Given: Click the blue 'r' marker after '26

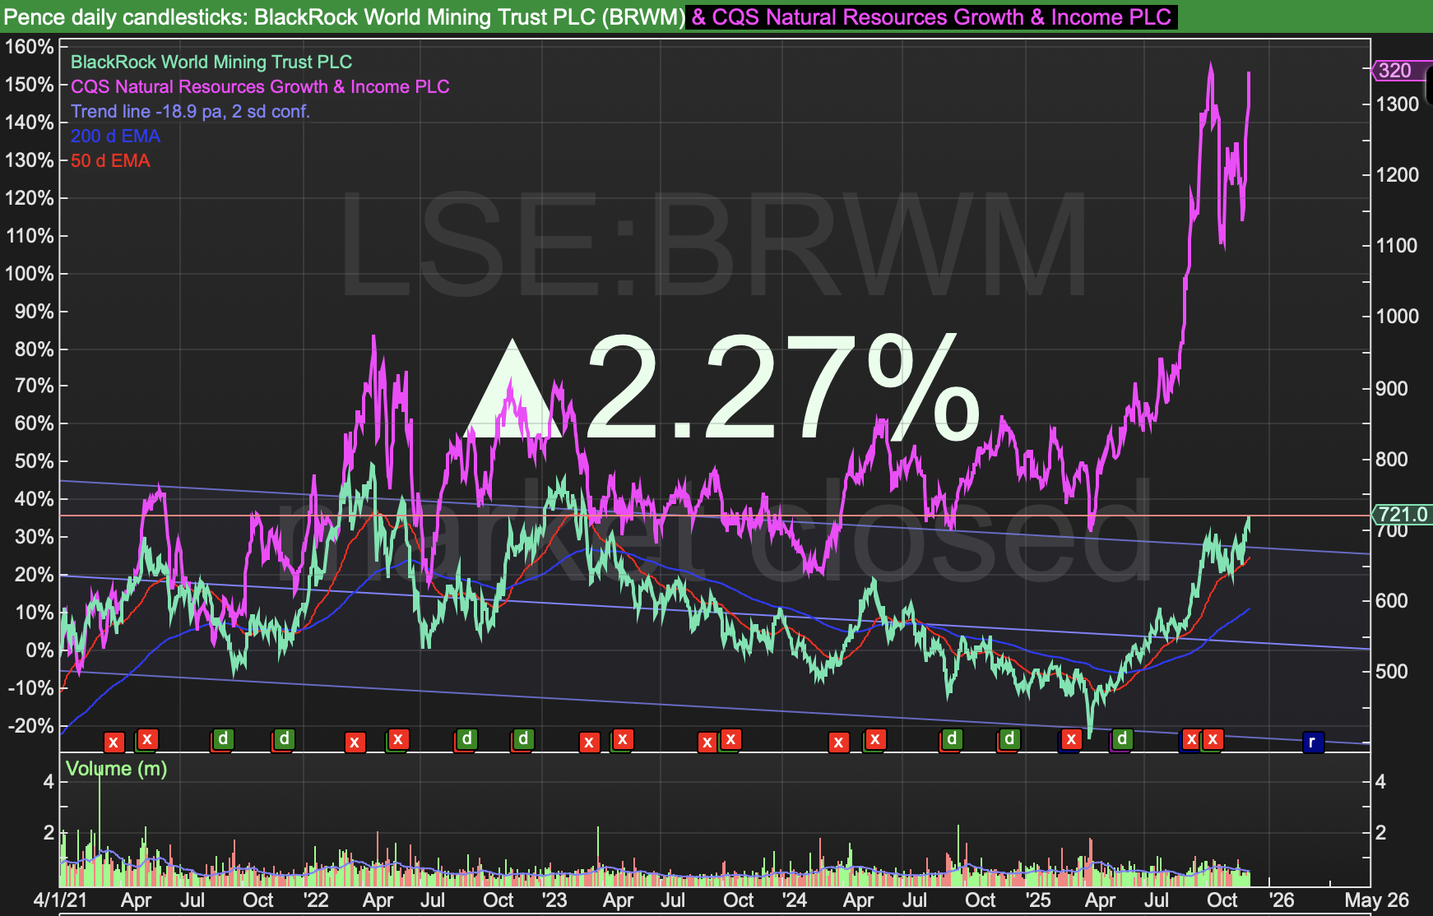Looking at the screenshot, I should [1312, 743].
